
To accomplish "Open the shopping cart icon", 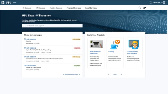I will [x=144, y=8].
